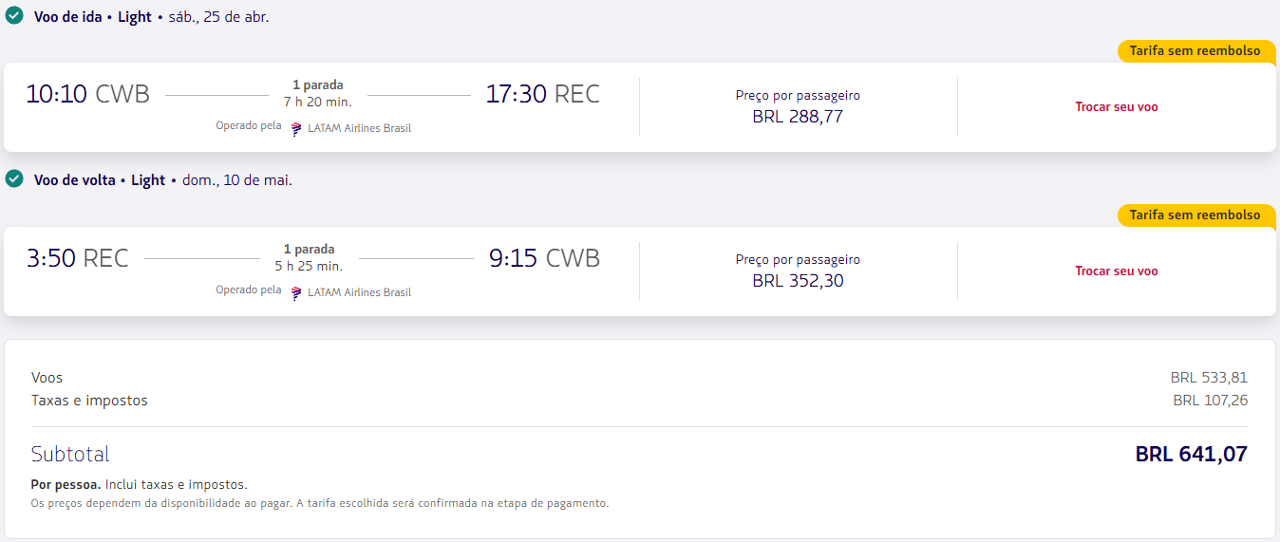Select the outbound Tarifa sem reembolso badge
This screenshot has width=1280, height=542.
point(1195,51)
